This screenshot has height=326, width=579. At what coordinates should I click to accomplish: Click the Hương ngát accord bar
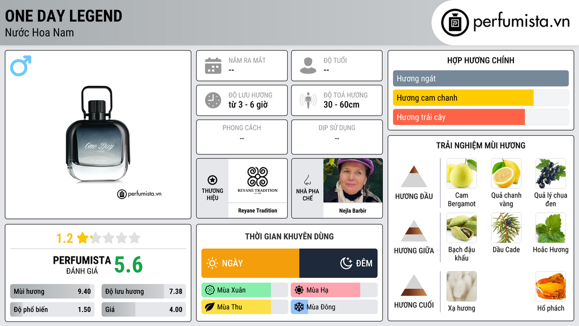point(481,78)
